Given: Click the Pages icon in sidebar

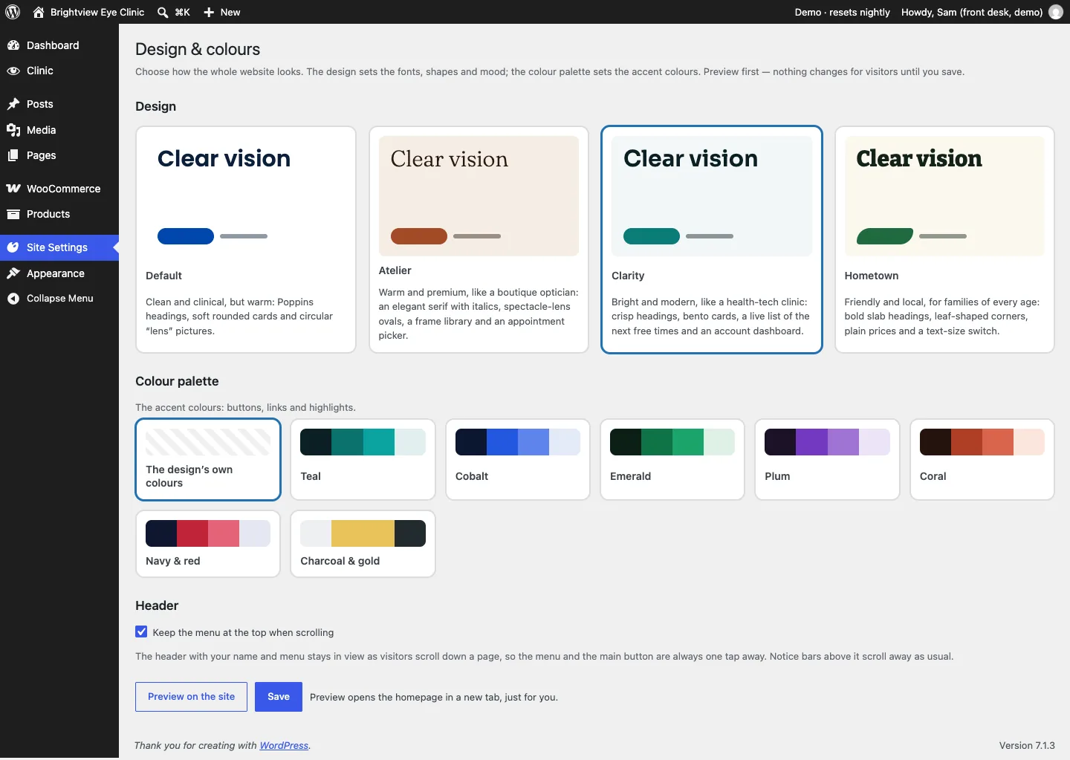Looking at the screenshot, I should (x=13, y=155).
